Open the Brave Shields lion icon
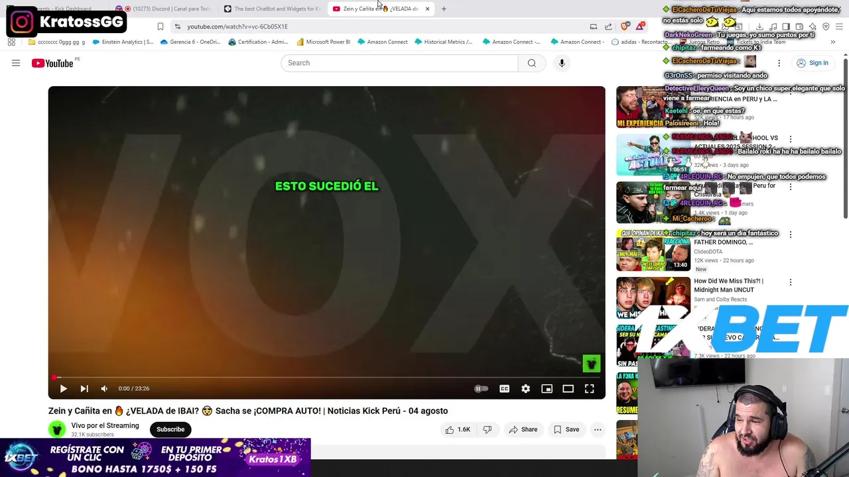Image resolution: width=849 pixels, height=477 pixels. click(x=625, y=26)
